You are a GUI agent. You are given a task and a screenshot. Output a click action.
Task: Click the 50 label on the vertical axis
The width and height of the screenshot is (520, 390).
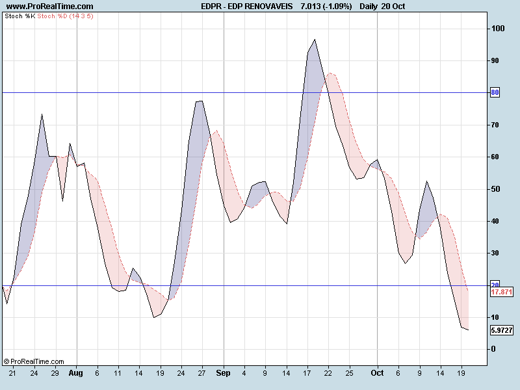tap(495, 189)
